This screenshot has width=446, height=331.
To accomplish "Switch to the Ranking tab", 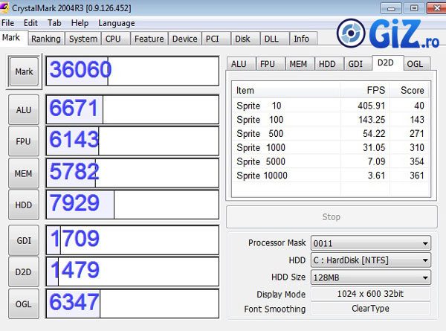I will 46,39.
